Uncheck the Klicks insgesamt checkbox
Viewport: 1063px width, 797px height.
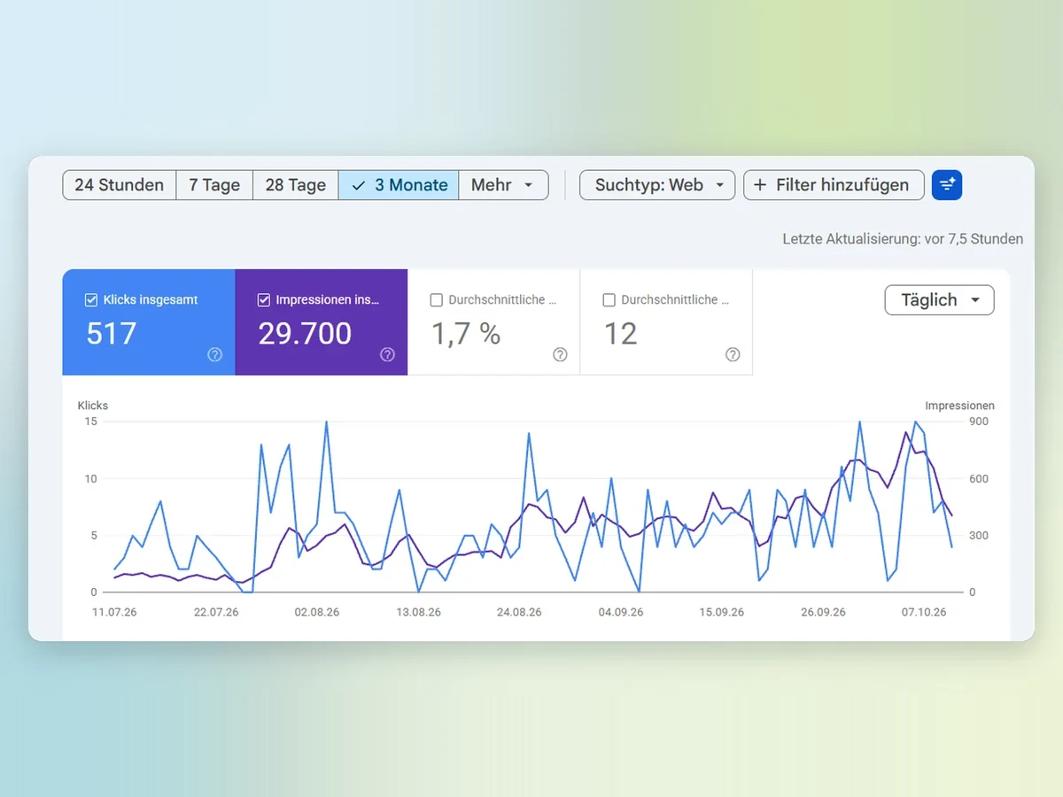(x=91, y=300)
